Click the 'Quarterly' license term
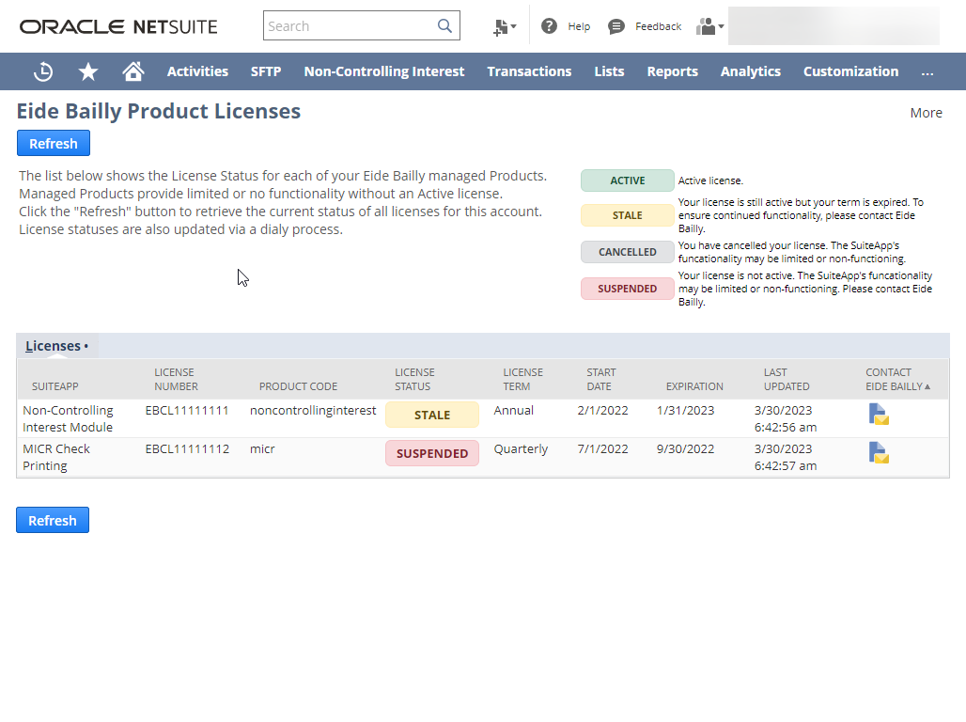Image resolution: width=966 pixels, height=722 pixels. click(521, 448)
